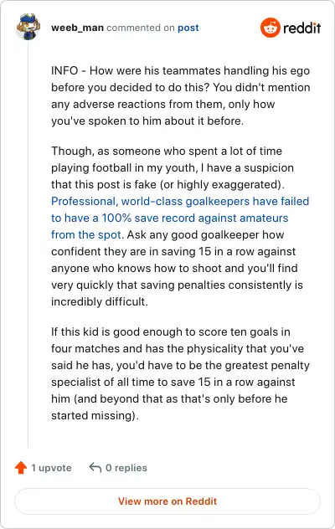Image resolution: width=335 pixels, height=529 pixels.
Task: Click the vertical thread line below avatar
Action: 28,244
